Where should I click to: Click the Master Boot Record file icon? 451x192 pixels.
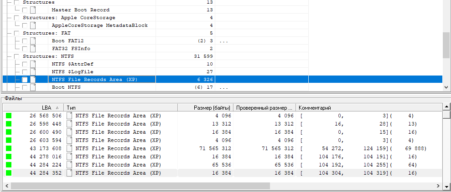pyautogui.click(x=33, y=10)
